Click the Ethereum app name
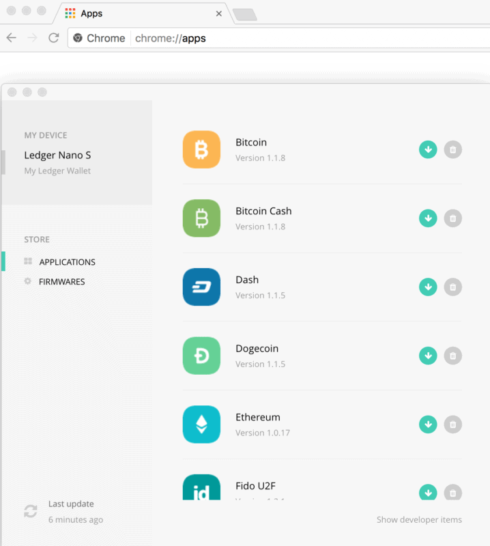This screenshot has height=546, width=490. (x=258, y=417)
